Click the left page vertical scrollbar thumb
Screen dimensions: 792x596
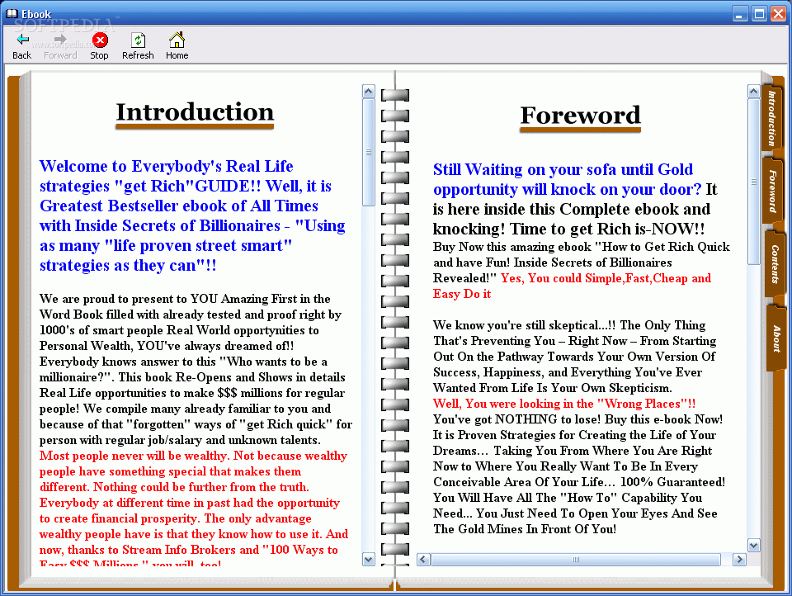coord(369,152)
